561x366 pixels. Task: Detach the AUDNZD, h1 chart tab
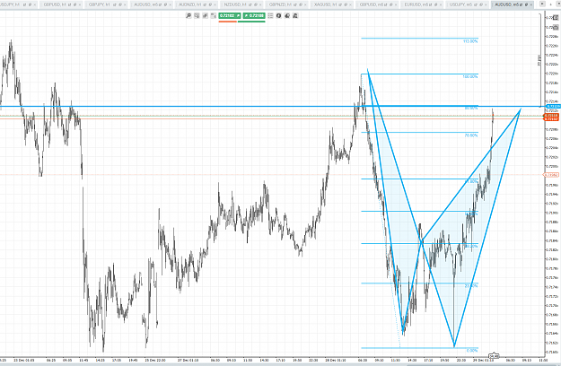pyautogui.click(x=205, y=4)
